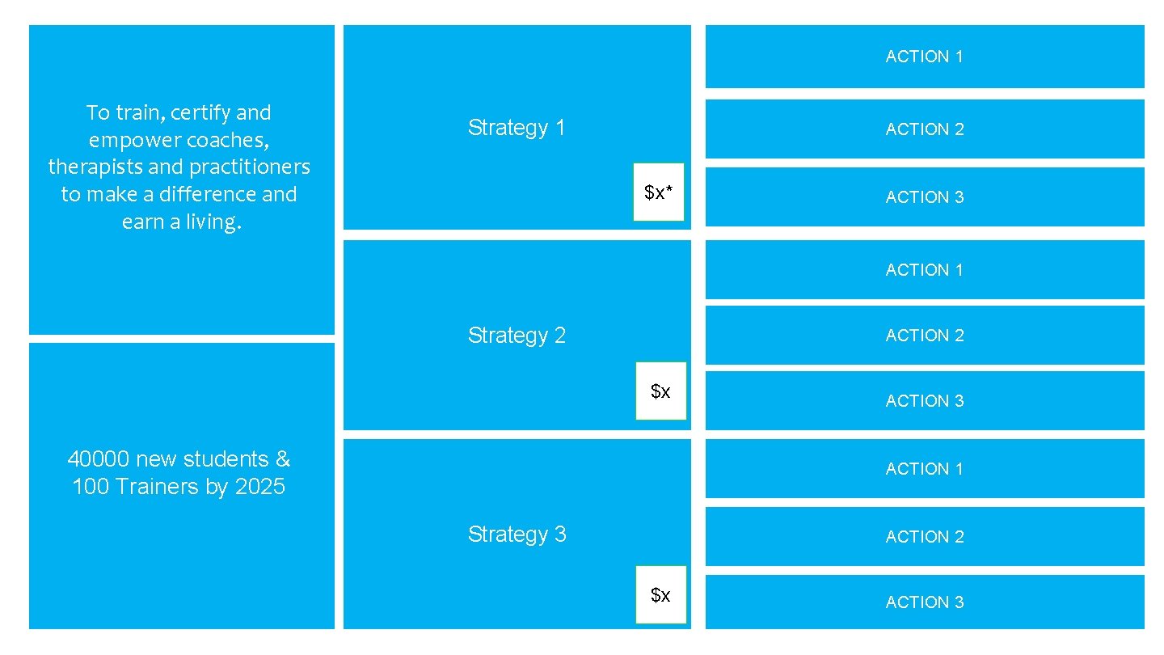Click the 'earn a living' text line

point(181,222)
